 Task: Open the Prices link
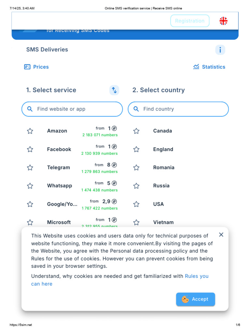click(41, 67)
